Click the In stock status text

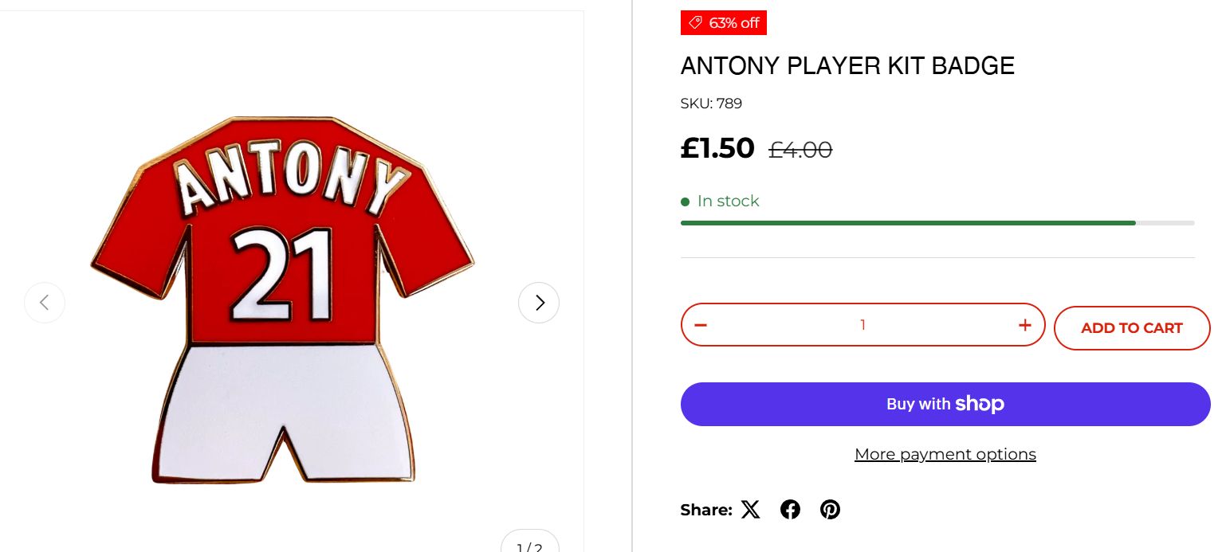click(x=728, y=202)
